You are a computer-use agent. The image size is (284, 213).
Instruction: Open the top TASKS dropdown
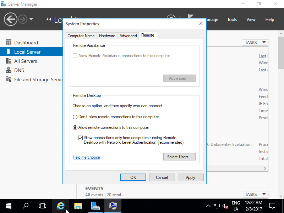255,42
